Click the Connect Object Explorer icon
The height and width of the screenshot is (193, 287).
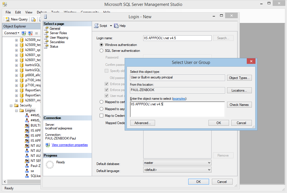(x=24, y=33)
